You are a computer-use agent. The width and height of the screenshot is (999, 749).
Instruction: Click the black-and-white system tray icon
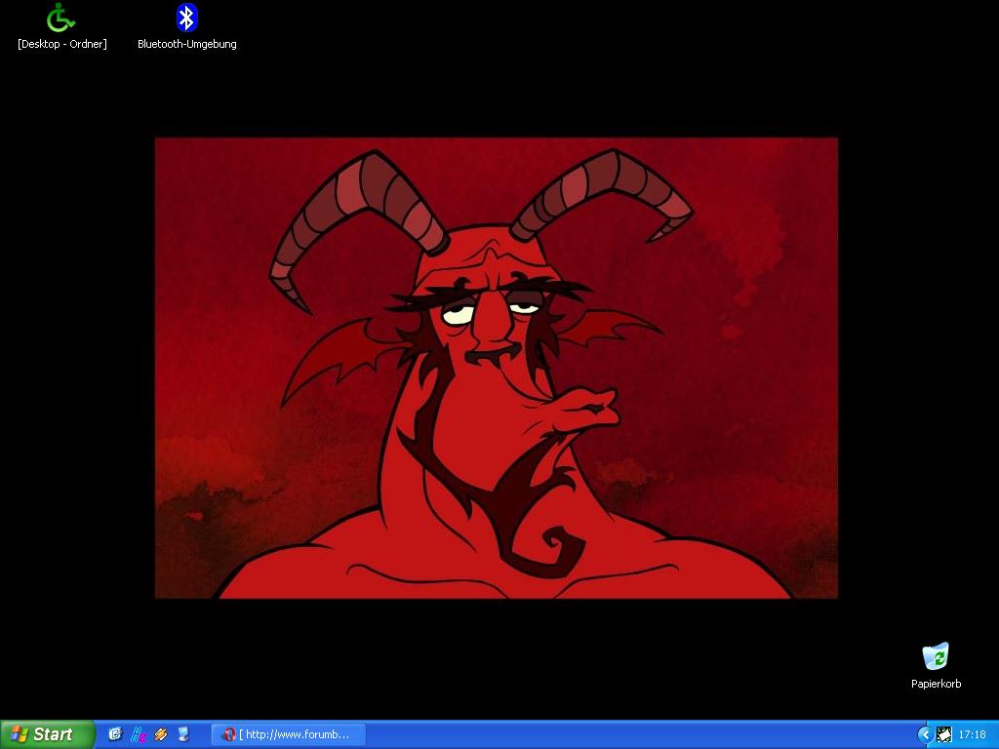click(x=943, y=735)
